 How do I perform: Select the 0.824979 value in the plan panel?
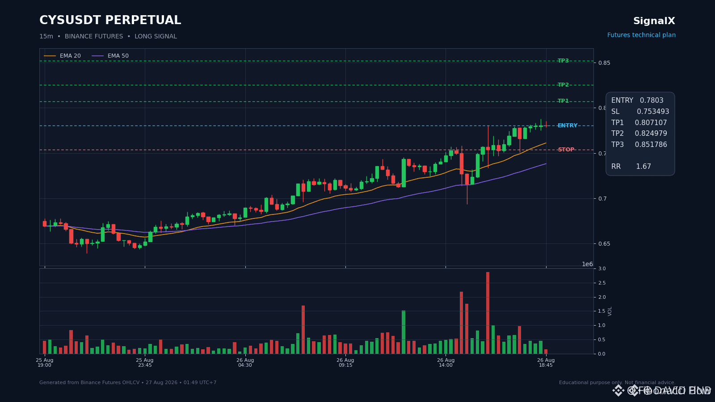pos(651,134)
